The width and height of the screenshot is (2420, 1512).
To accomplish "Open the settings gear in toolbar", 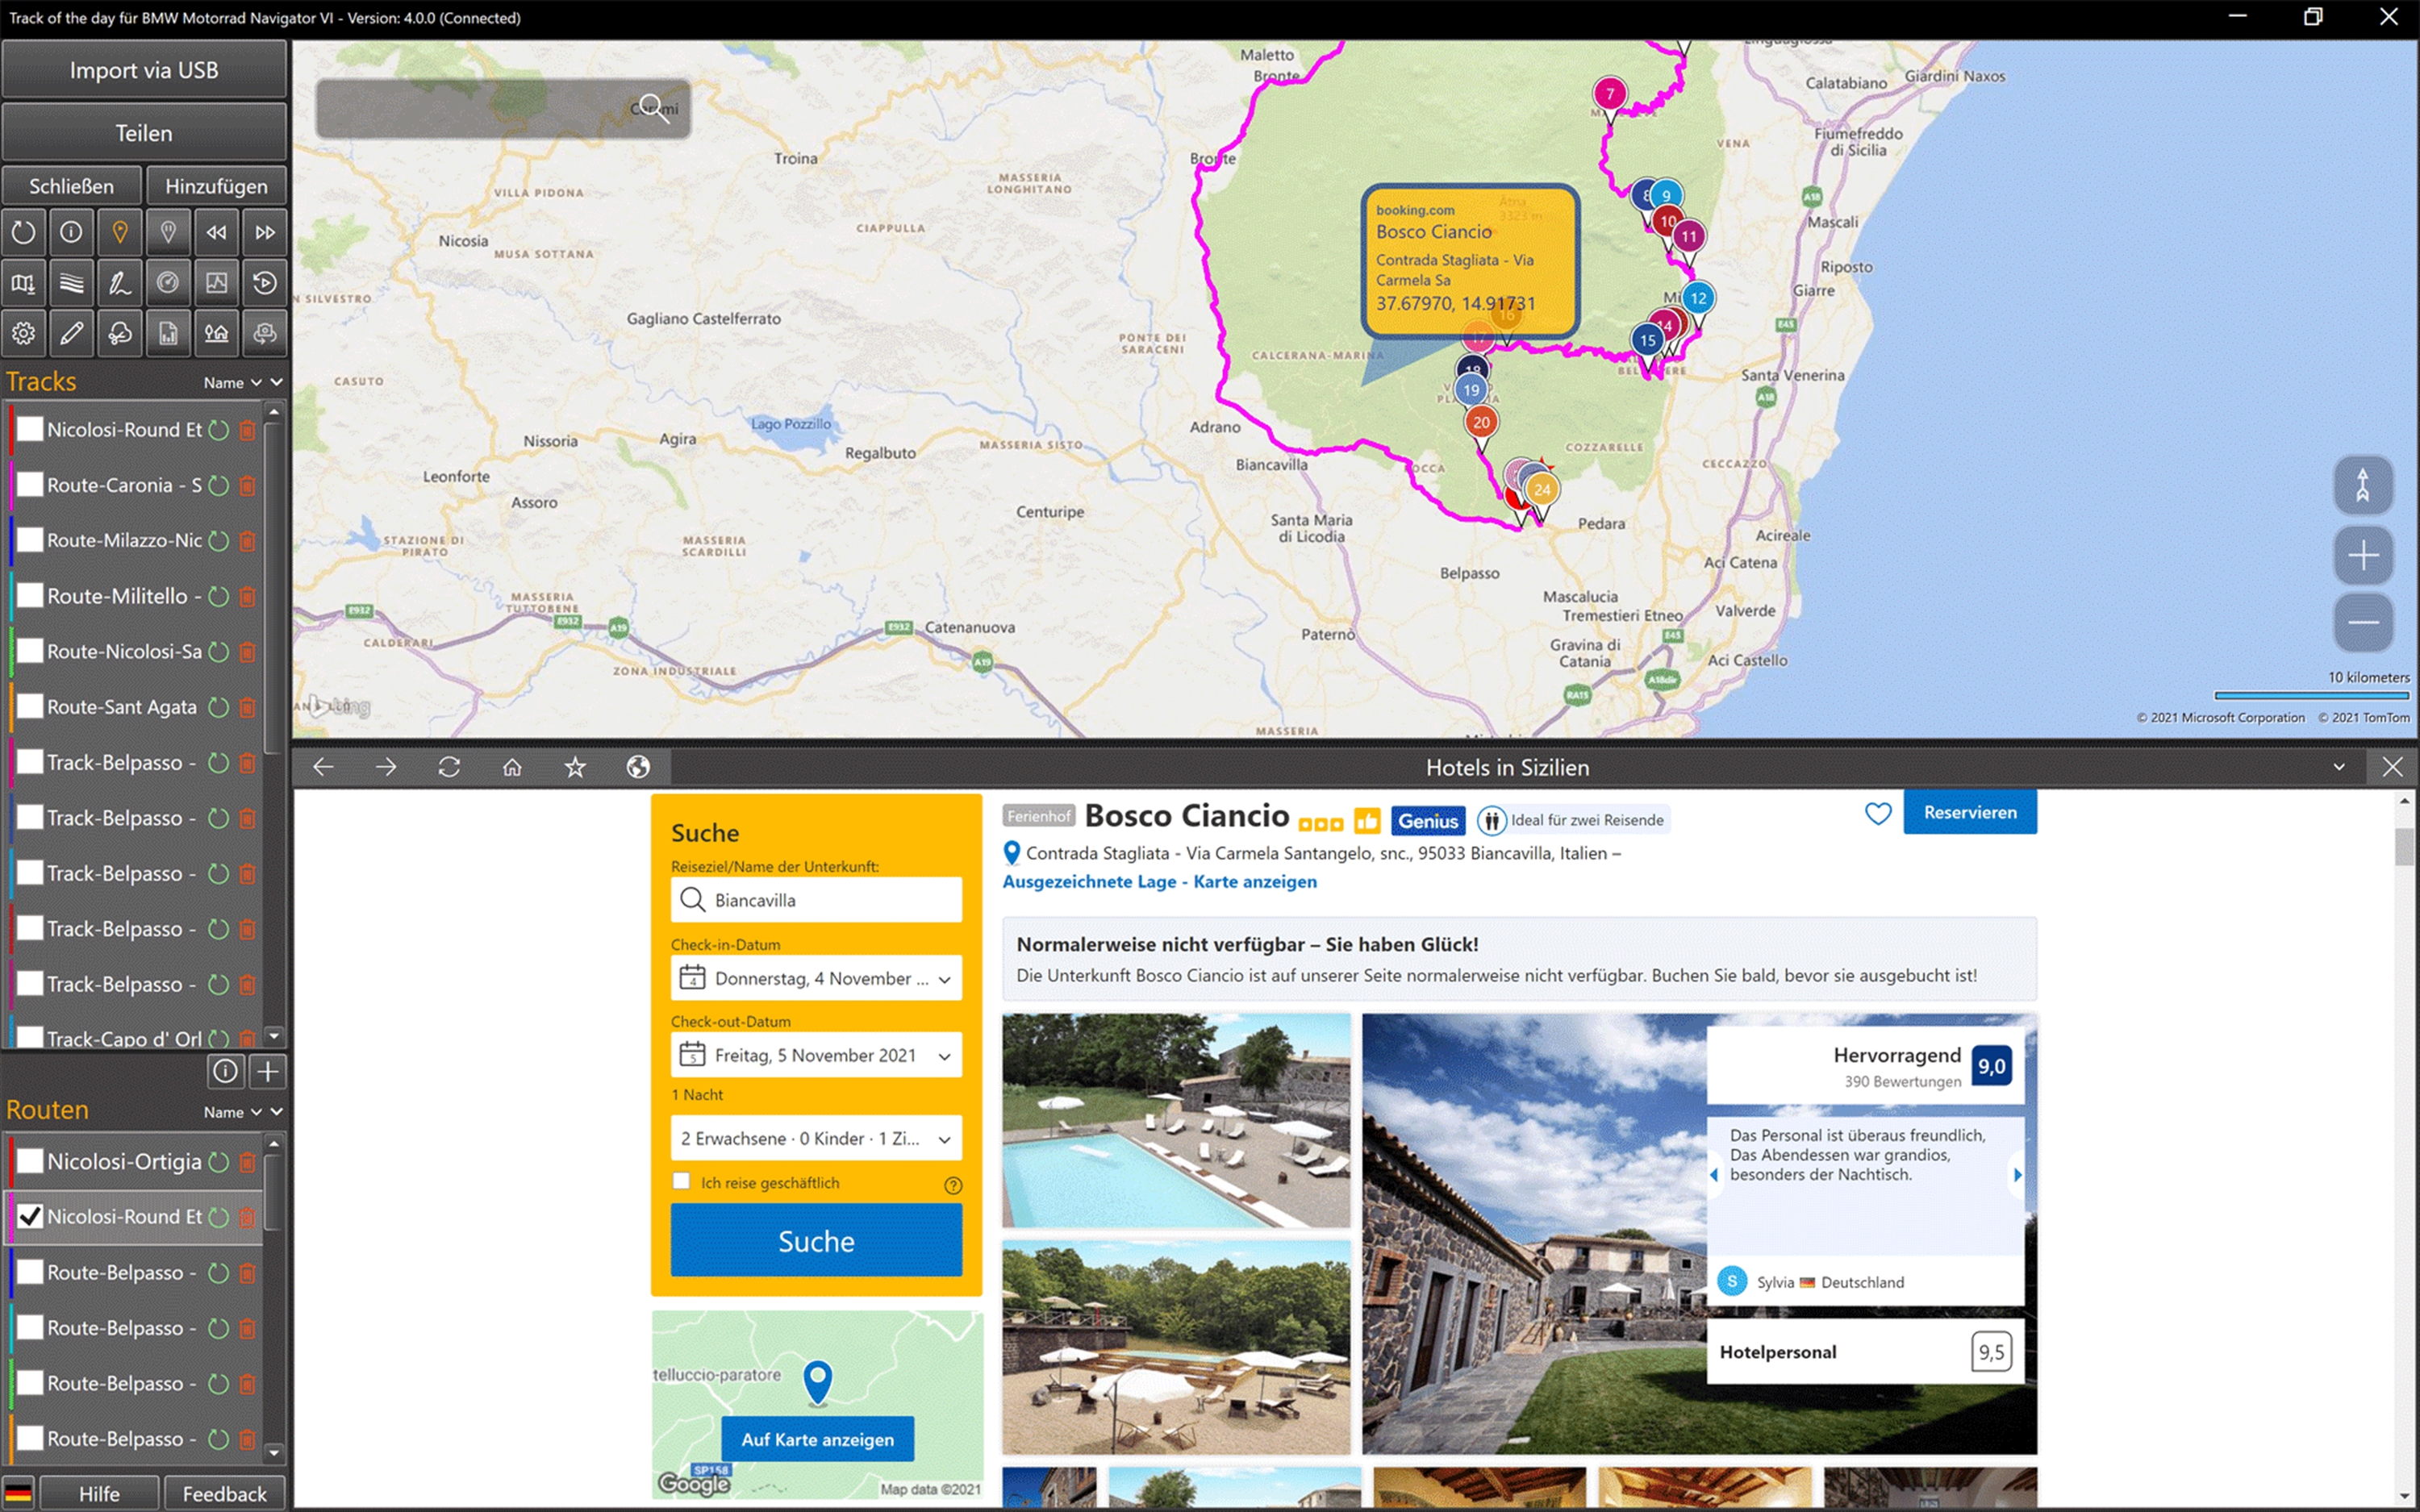I will tap(23, 333).
